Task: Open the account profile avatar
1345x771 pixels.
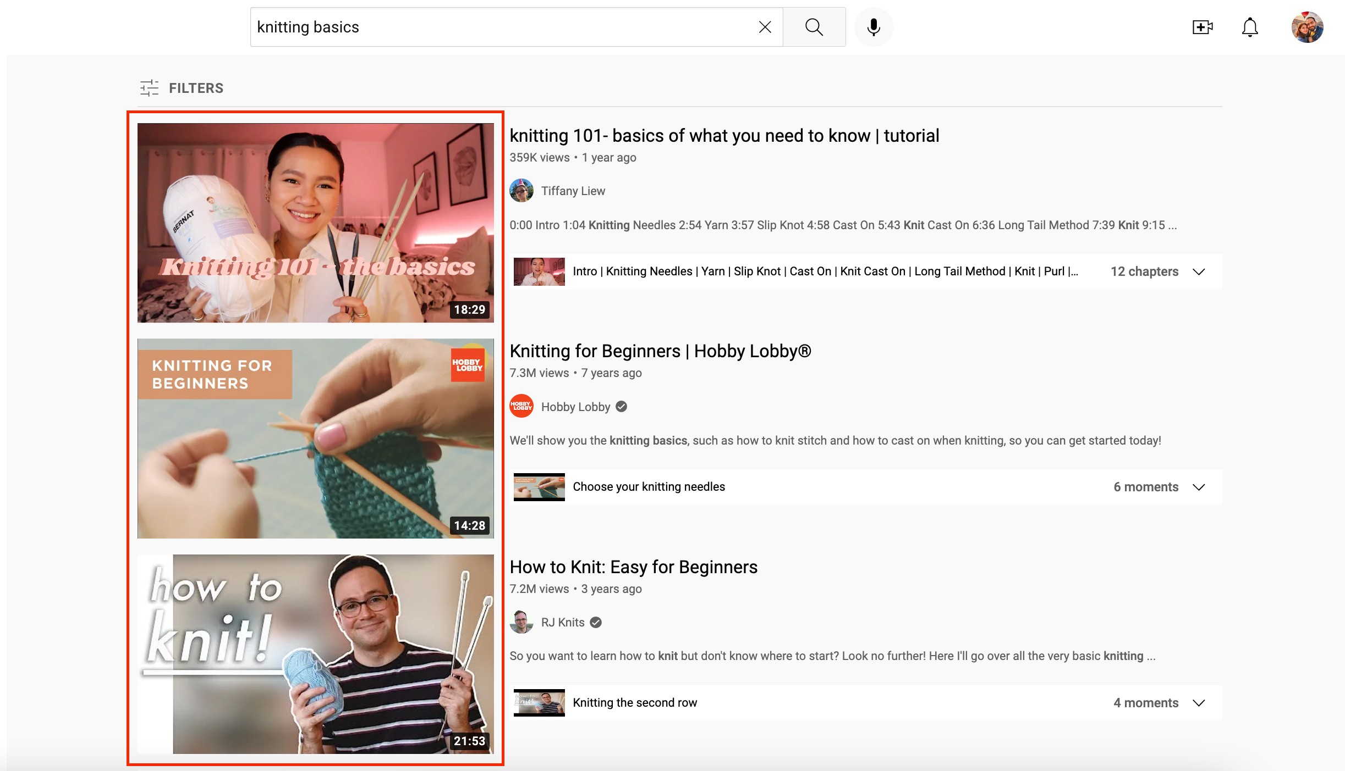Action: click(x=1307, y=27)
